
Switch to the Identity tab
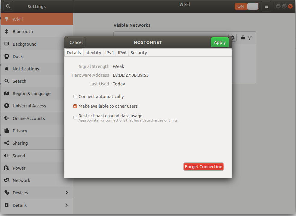click(93, 52)
